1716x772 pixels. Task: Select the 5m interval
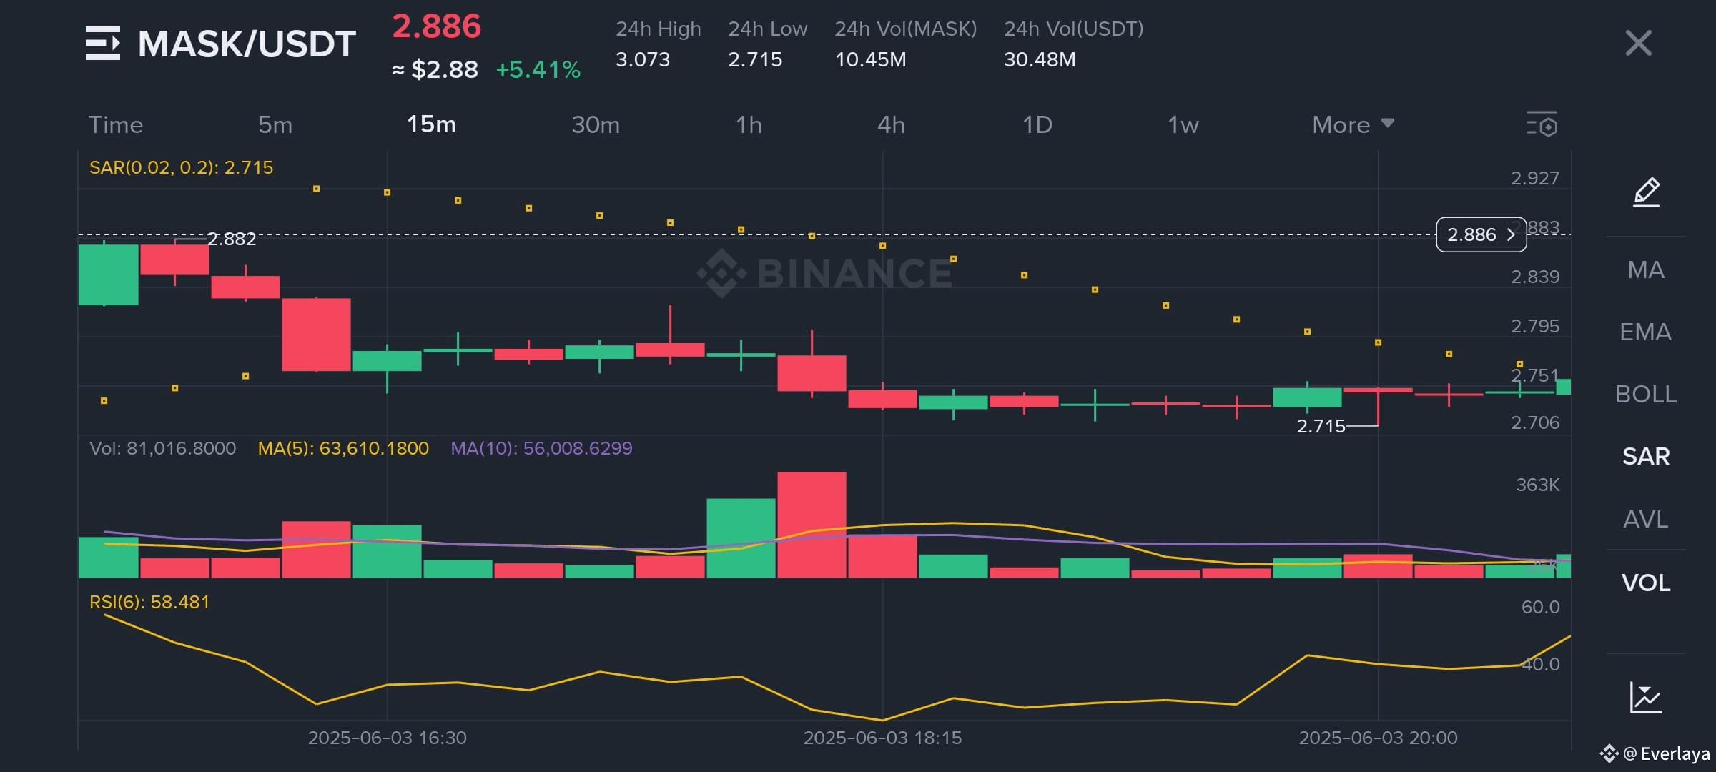click(275, 125)
